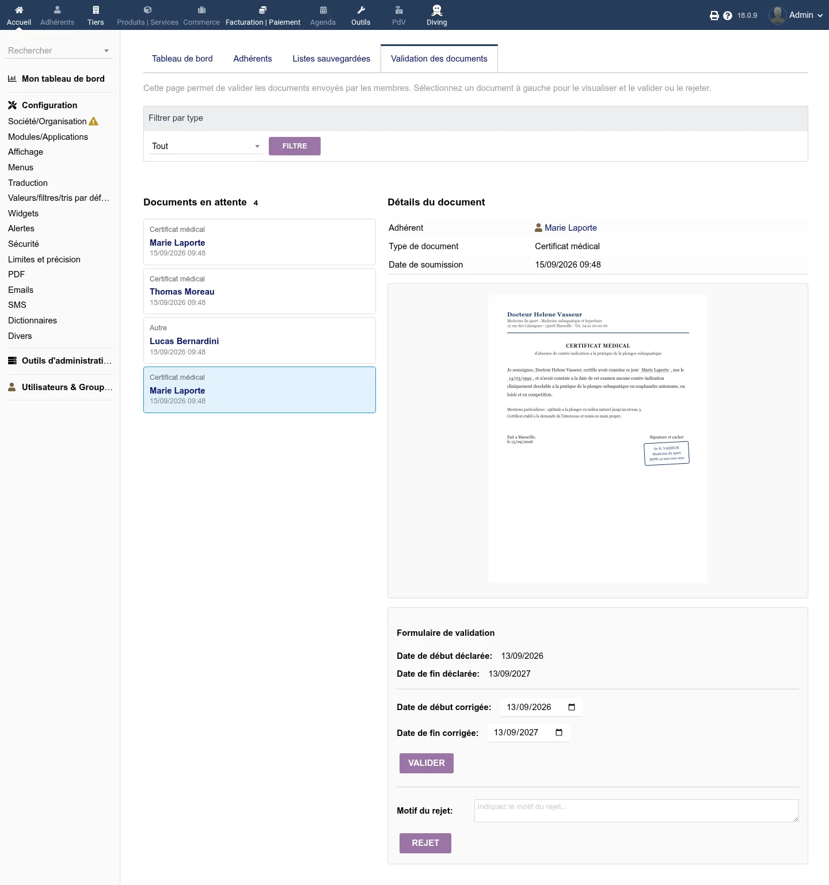Select Validation des documents tab

[439, 59]
